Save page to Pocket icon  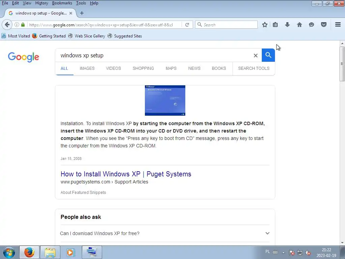(323, 25)
